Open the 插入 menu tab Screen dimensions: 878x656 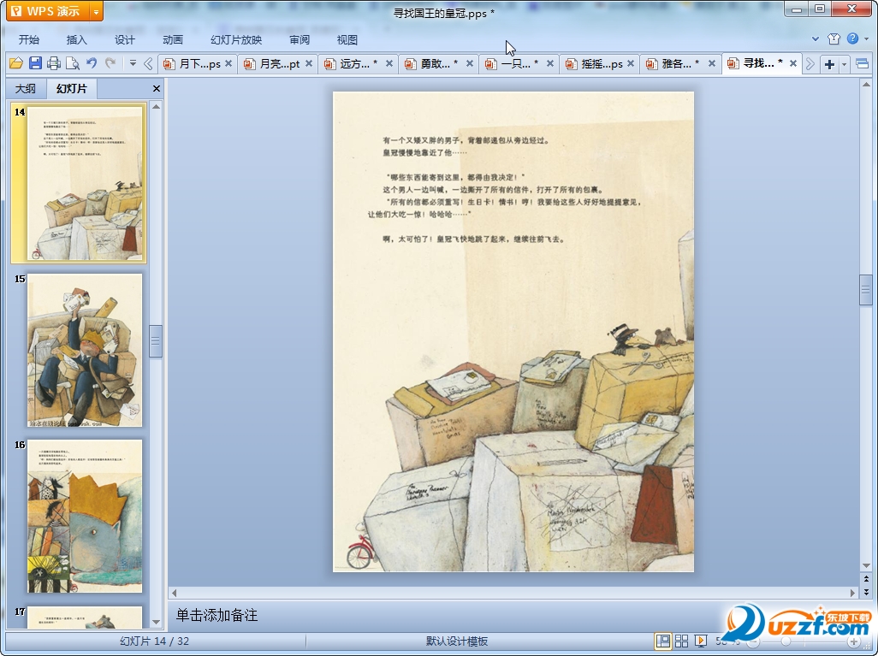pyautogui.click(x=77, y=39)
